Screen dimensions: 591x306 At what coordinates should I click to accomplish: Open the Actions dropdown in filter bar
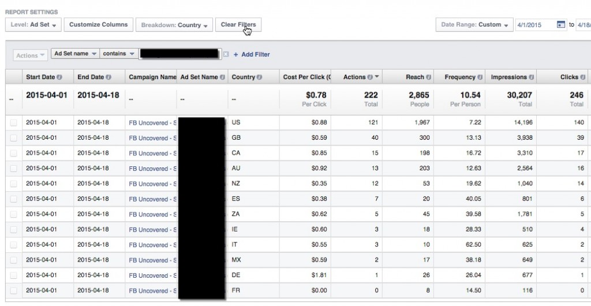coord(30,55)
